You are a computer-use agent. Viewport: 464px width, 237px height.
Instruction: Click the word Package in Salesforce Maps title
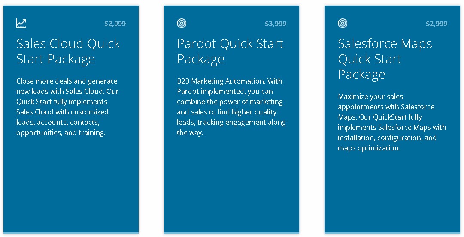[x=361, y=75]
